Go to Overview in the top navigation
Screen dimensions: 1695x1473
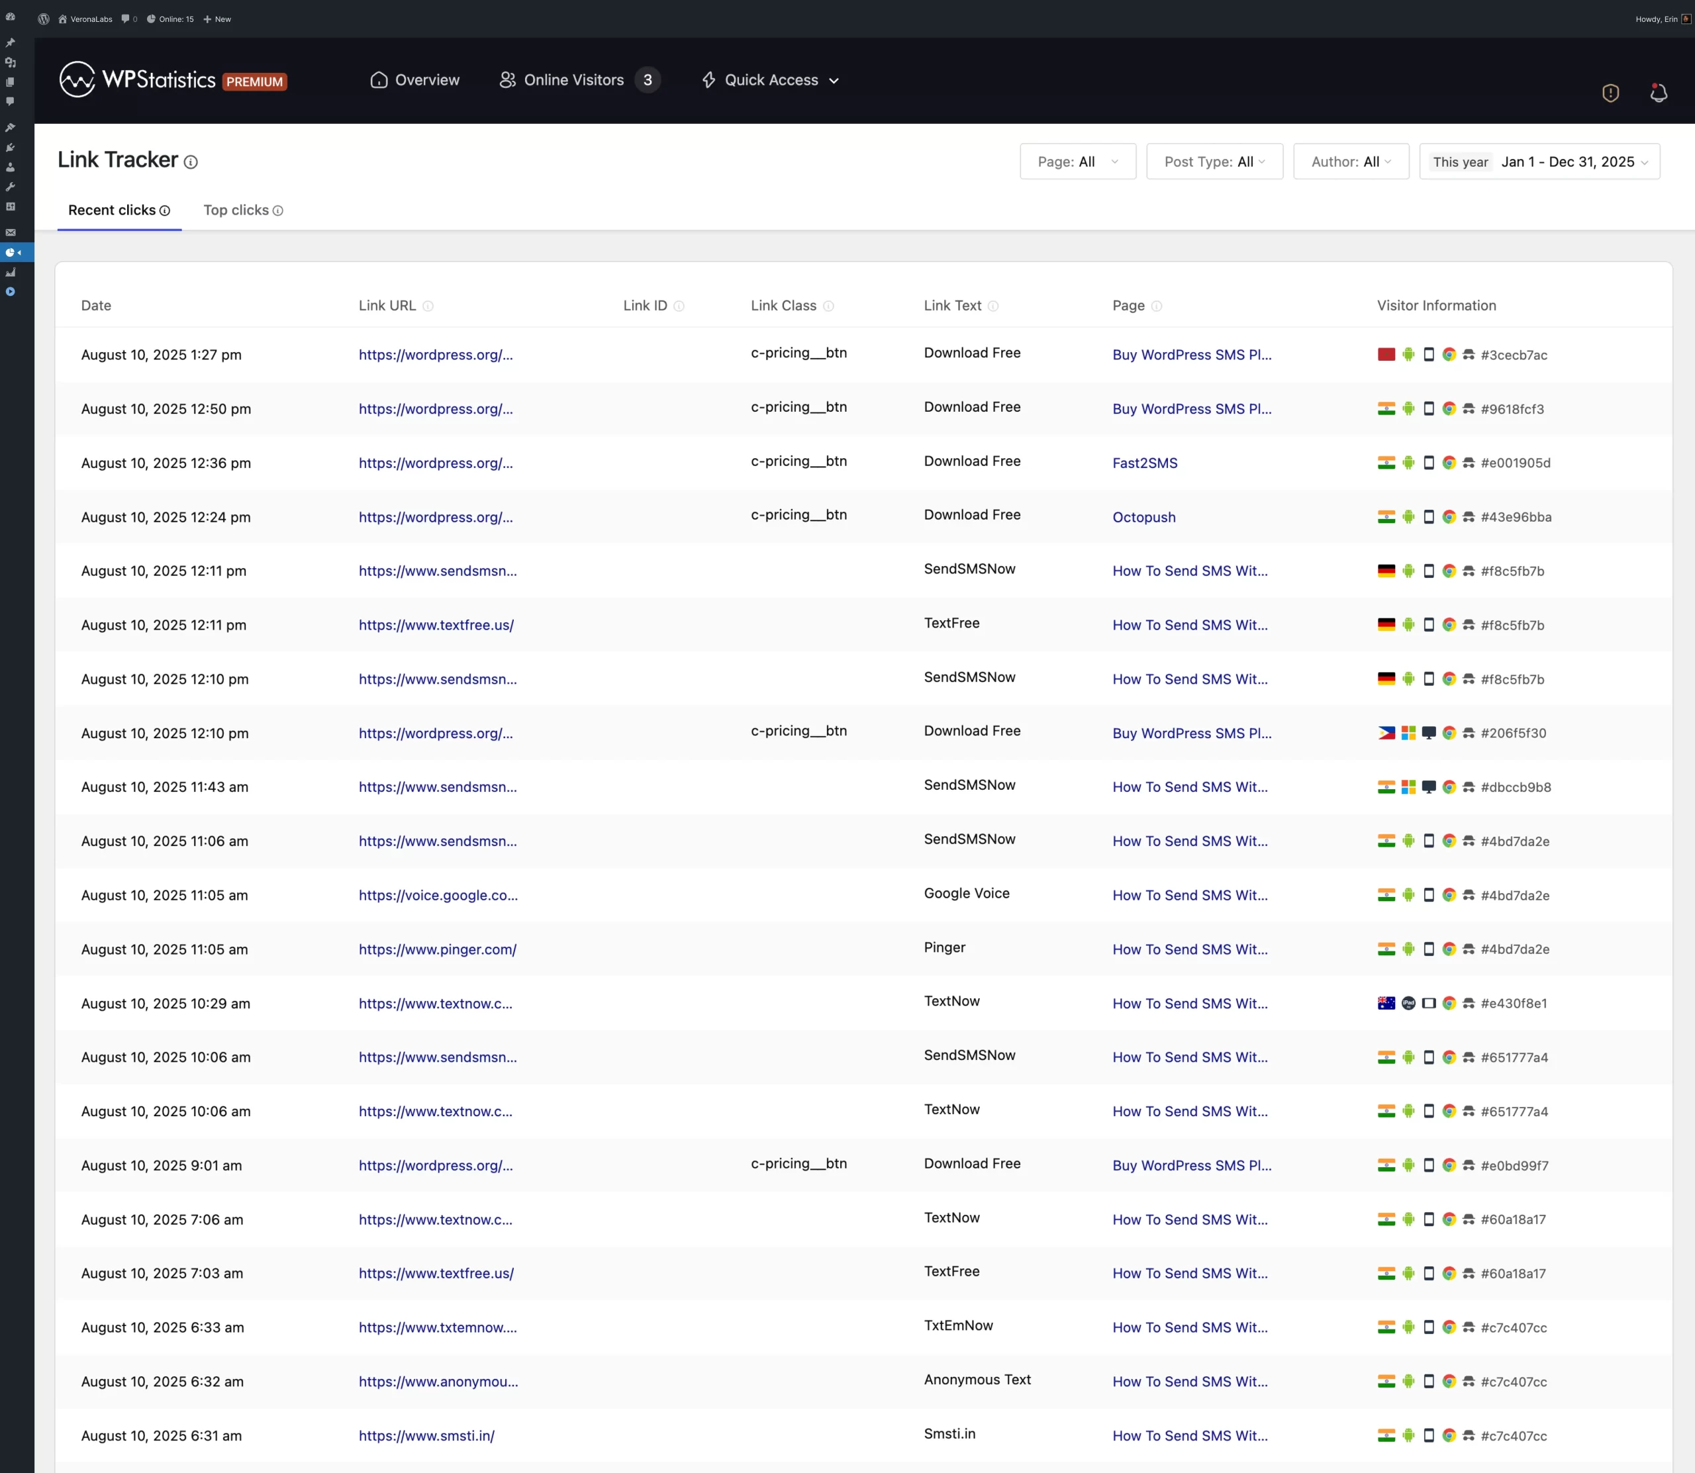point(414,79)
